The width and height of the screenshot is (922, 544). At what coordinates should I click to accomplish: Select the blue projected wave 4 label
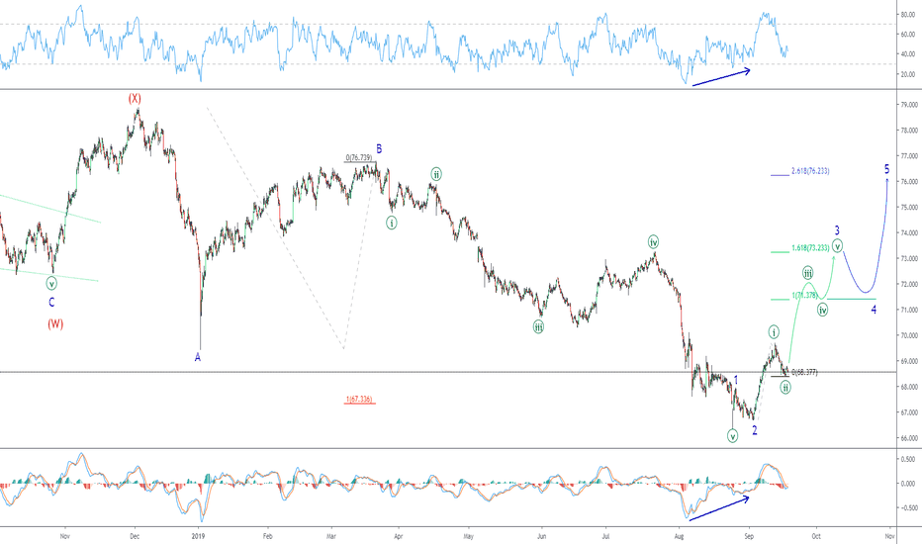point(874,310)
